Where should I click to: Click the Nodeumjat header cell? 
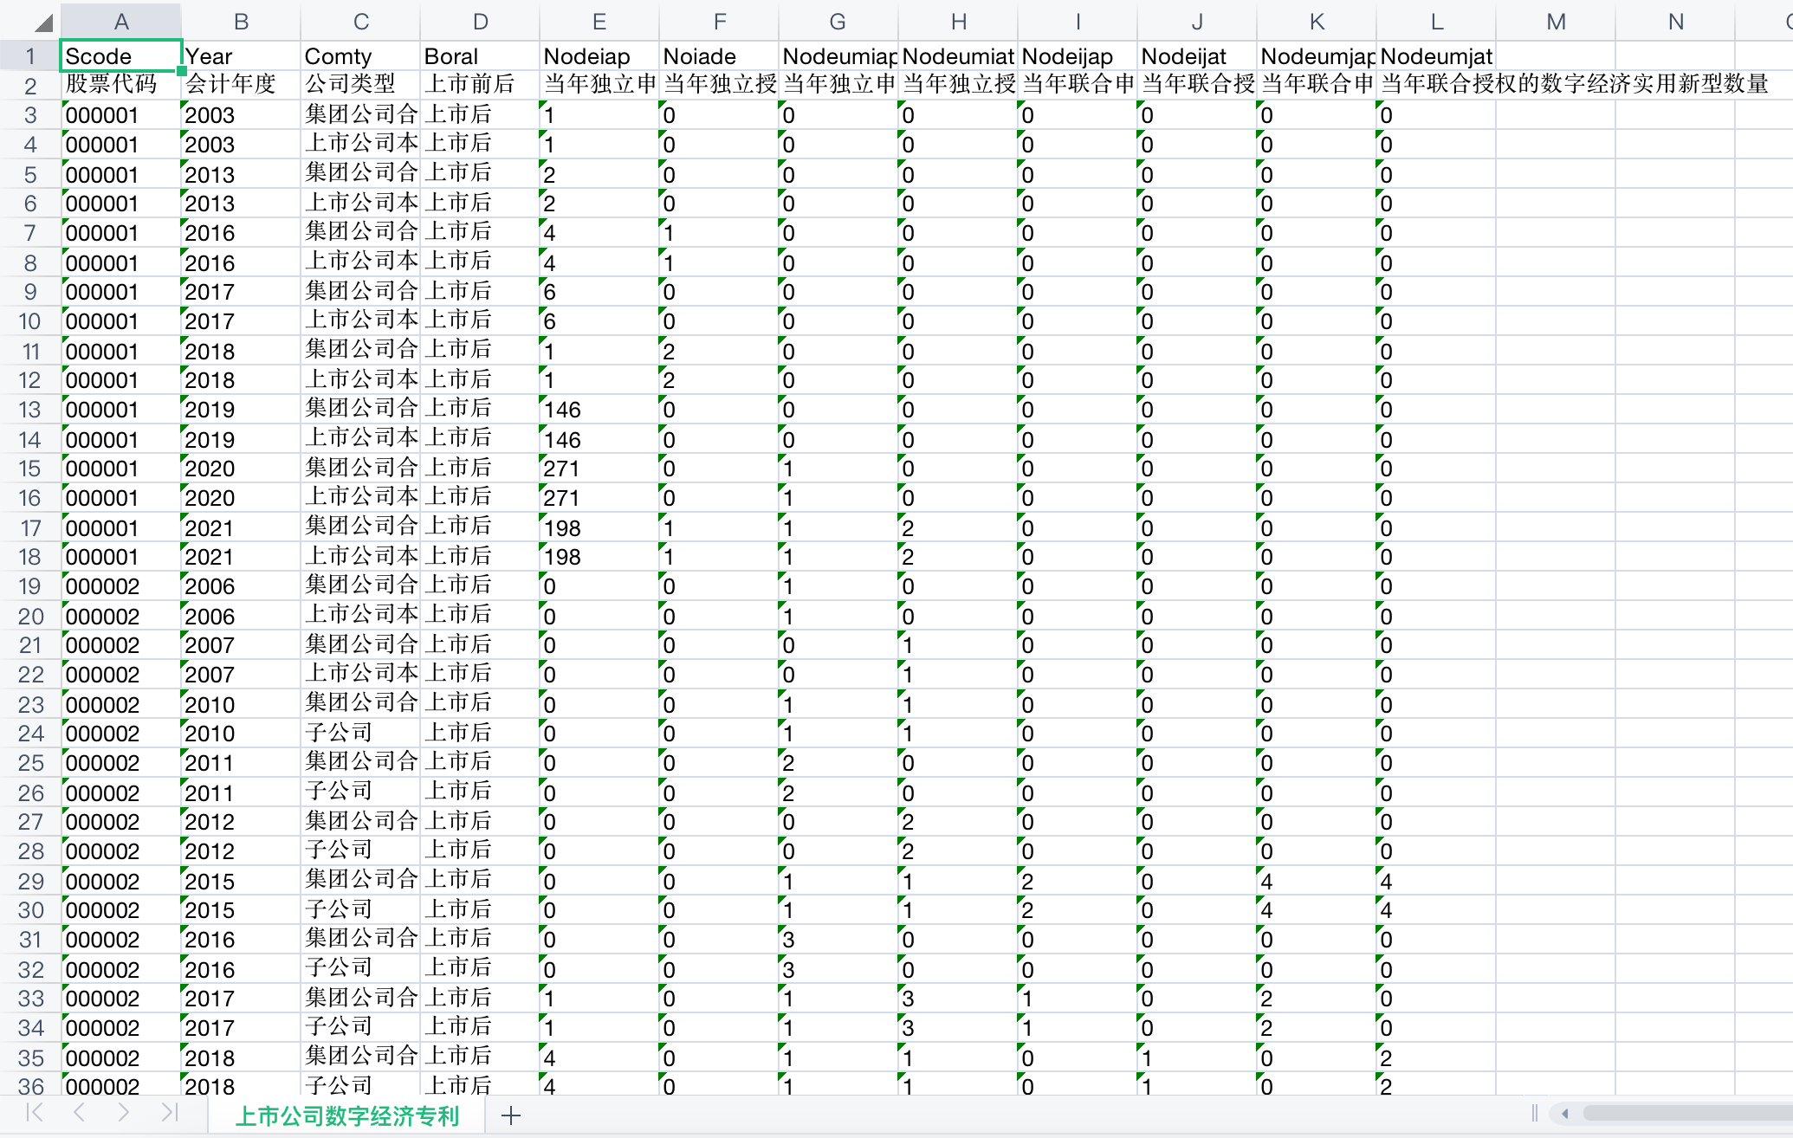tap(1435, 56)
